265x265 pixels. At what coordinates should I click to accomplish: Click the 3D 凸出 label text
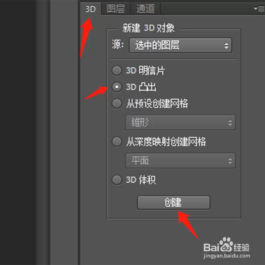coord(141,87)
